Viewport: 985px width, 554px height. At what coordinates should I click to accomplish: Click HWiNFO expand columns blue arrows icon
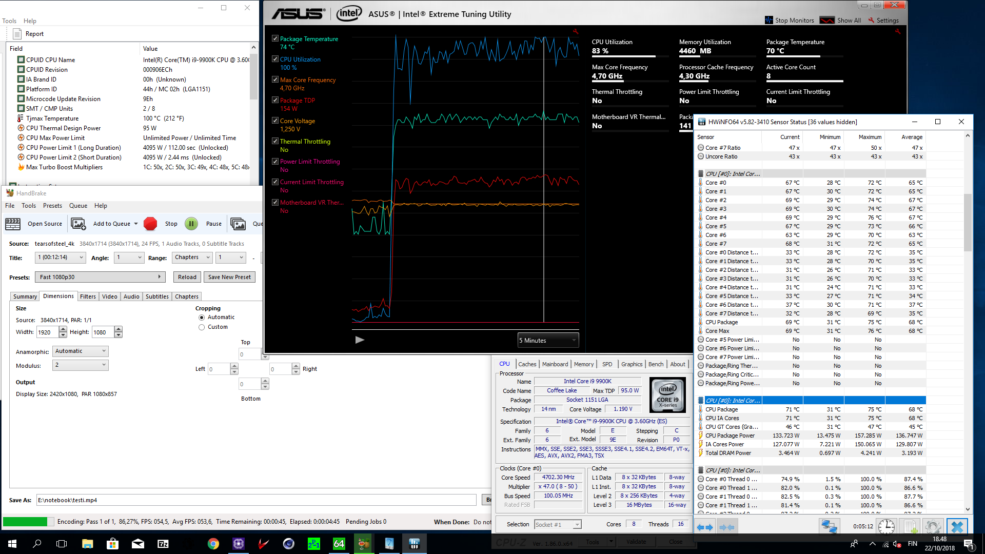pos(705,527)
